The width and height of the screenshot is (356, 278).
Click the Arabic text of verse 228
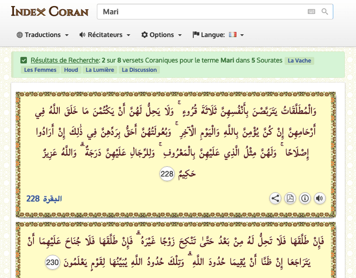(176, 142)
